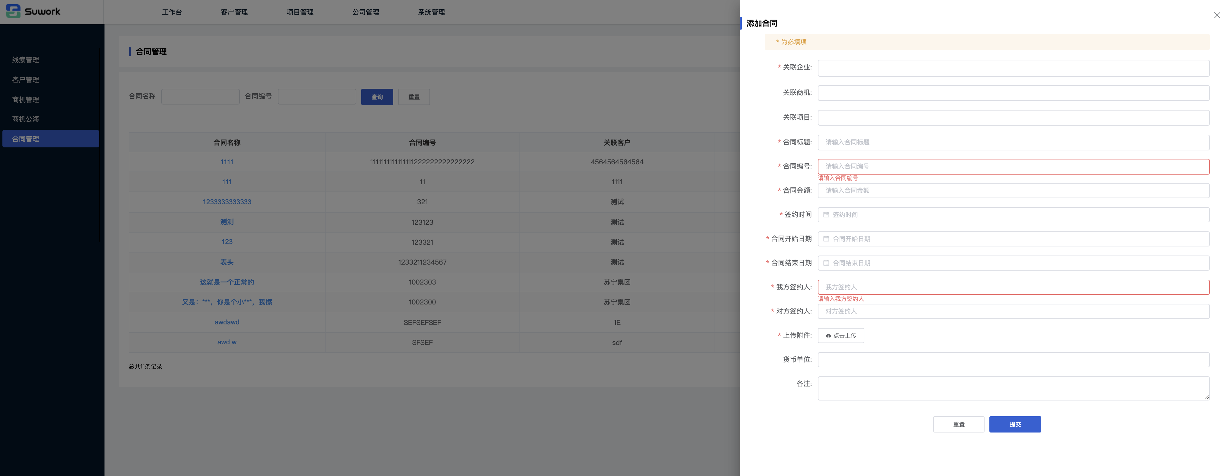
Task: Open the 工作台 top menu
Action: click(x=172, y=12)
